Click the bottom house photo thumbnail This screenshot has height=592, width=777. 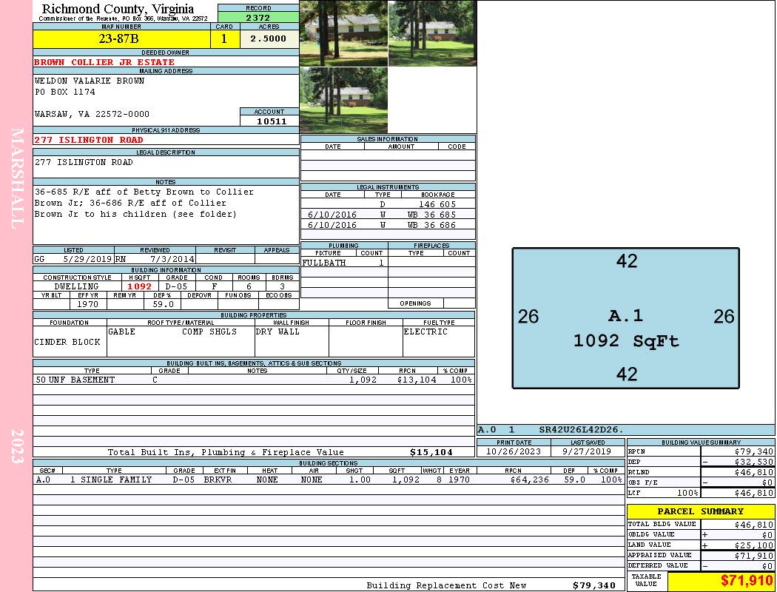(343, 100)
